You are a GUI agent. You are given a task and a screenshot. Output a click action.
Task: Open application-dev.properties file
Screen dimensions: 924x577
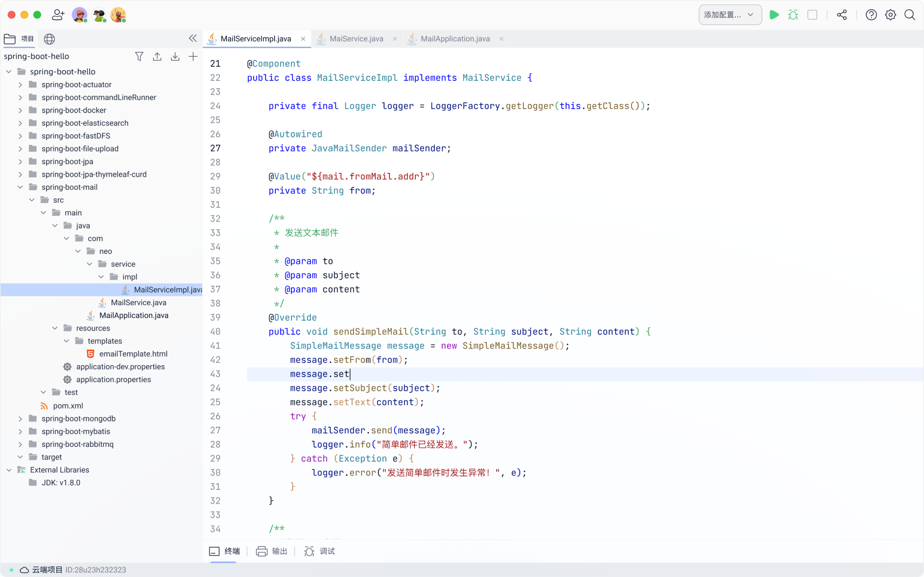[x=121, y=367]
